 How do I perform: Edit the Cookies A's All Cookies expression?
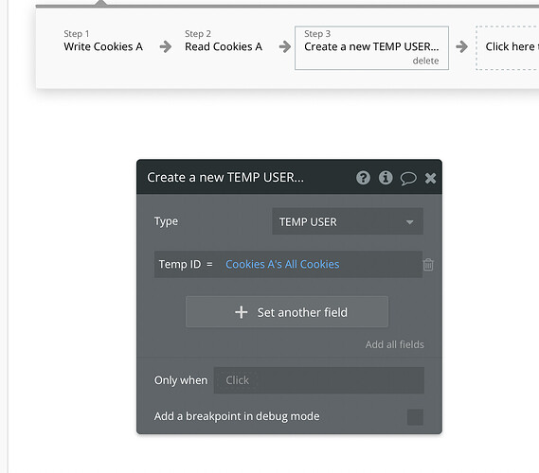(282, 264)
